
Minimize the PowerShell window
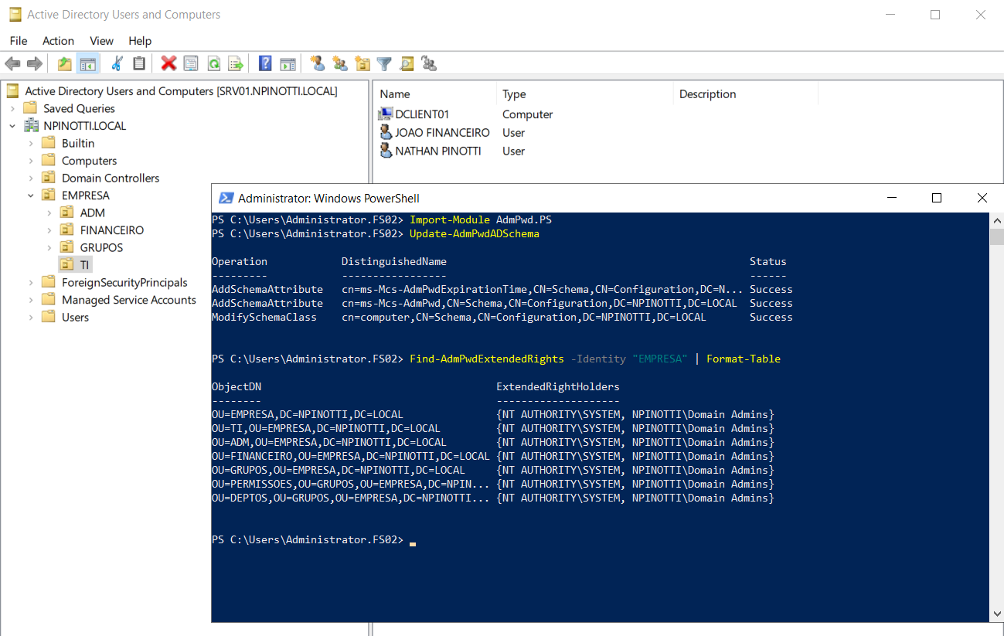[892, 199]
